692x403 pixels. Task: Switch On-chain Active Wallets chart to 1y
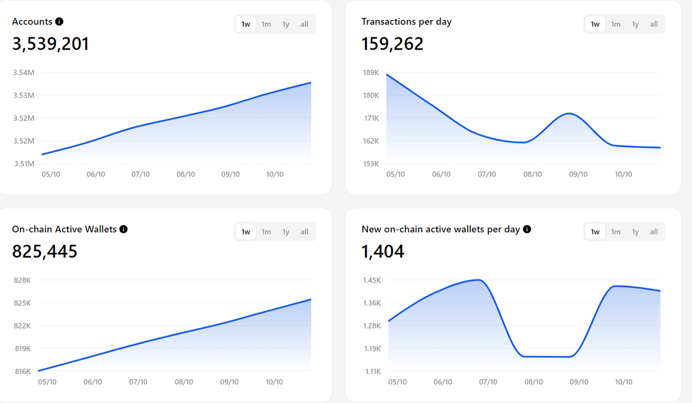tap(285, 232)
